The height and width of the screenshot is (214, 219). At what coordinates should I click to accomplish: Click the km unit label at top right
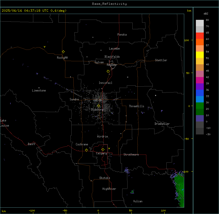(189, 11)
